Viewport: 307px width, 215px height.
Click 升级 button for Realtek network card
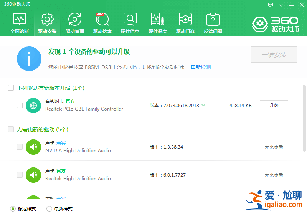(x=274, y=106)
